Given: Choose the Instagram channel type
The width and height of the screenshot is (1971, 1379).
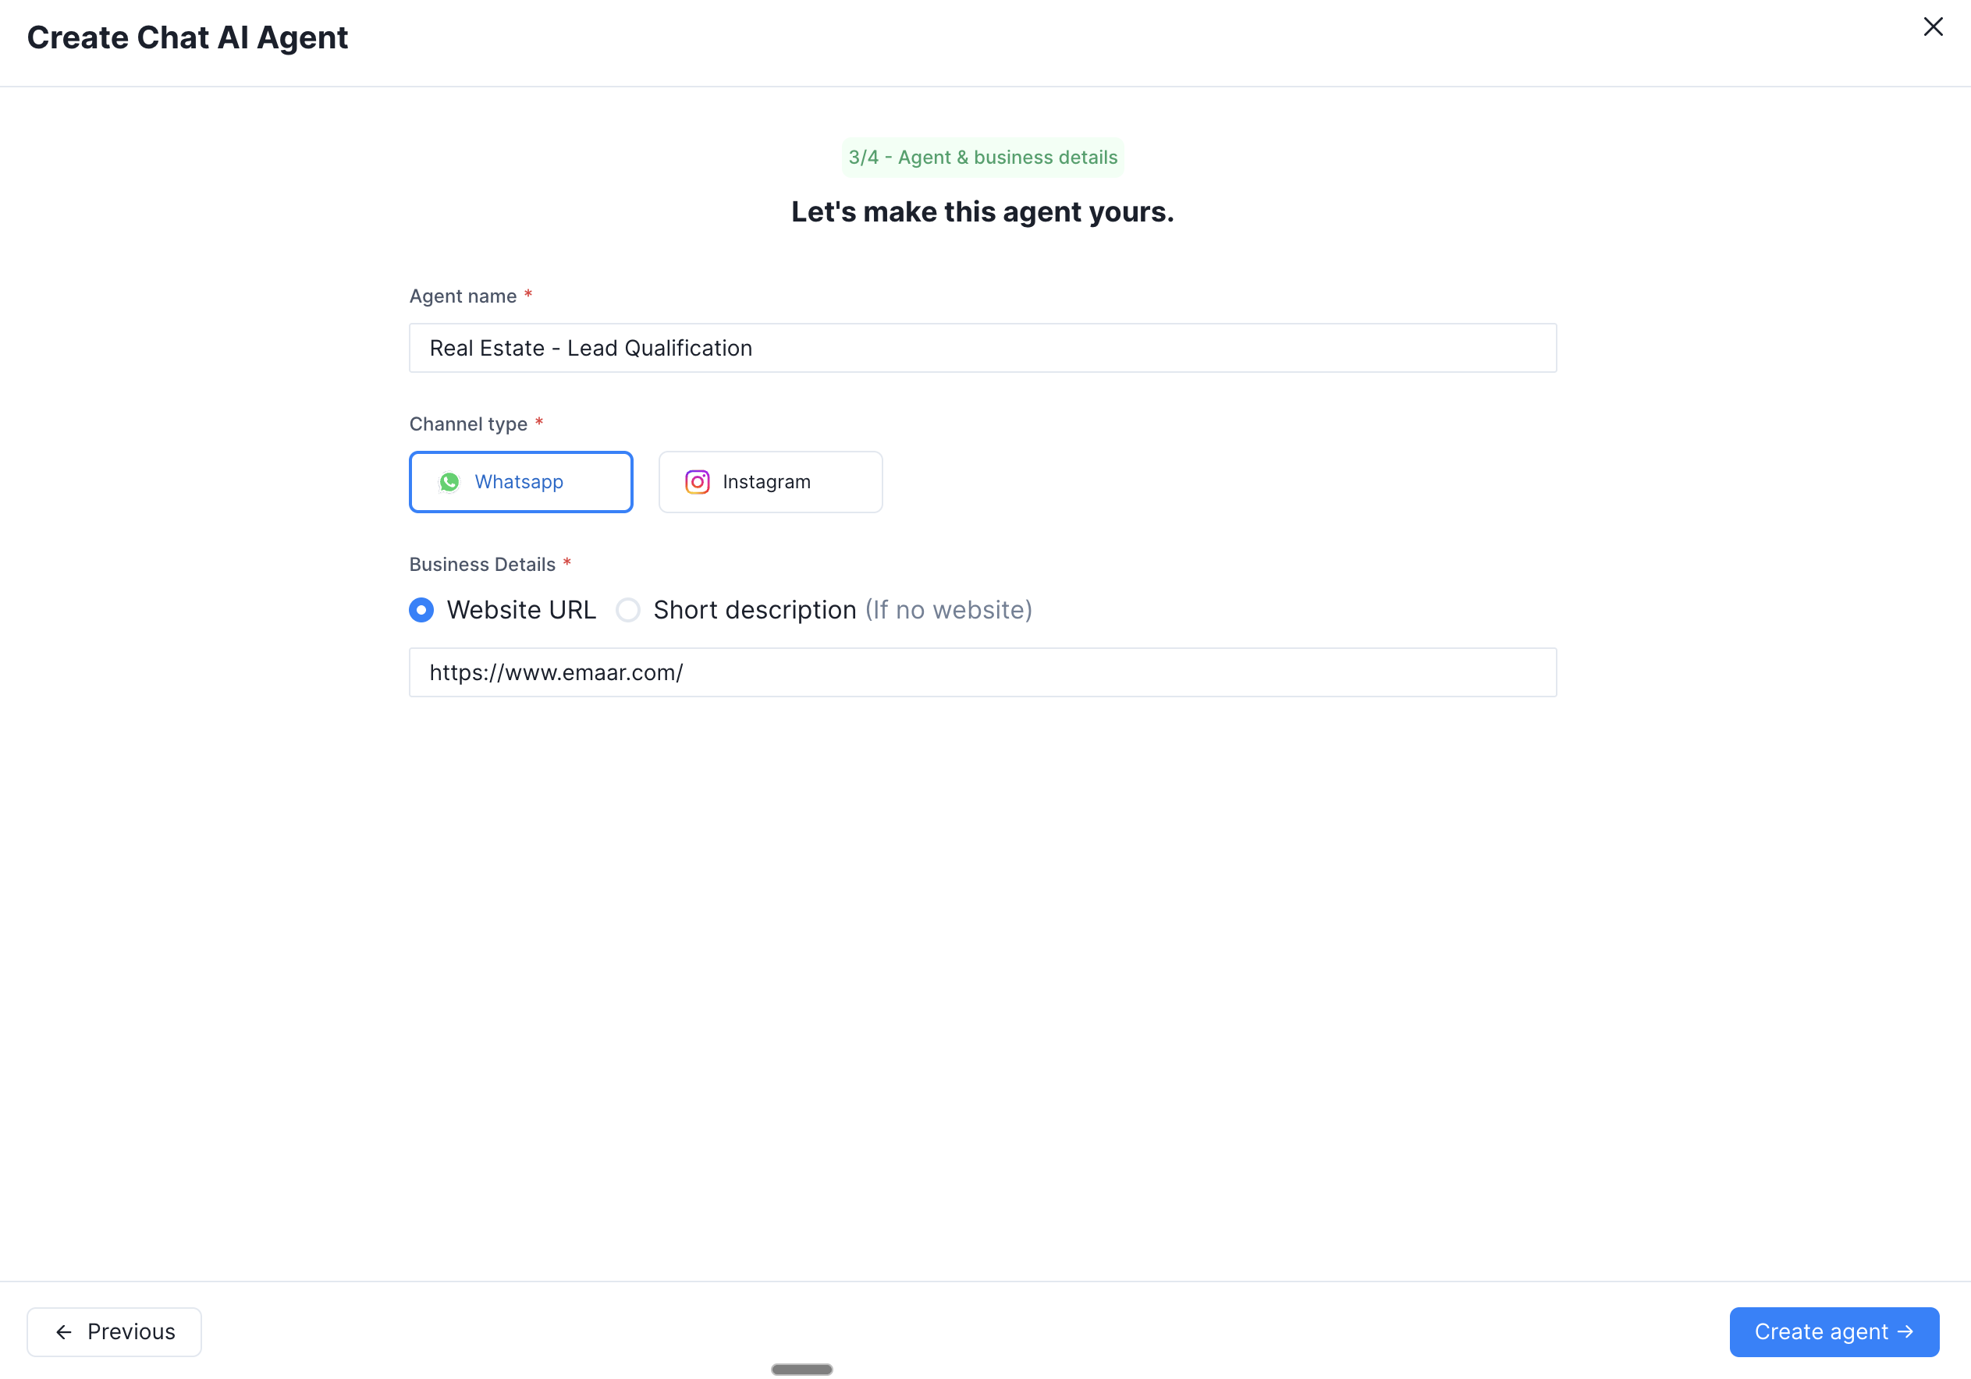Looking at the screenshot, I should pyautogui.click(x=770, y=482).
